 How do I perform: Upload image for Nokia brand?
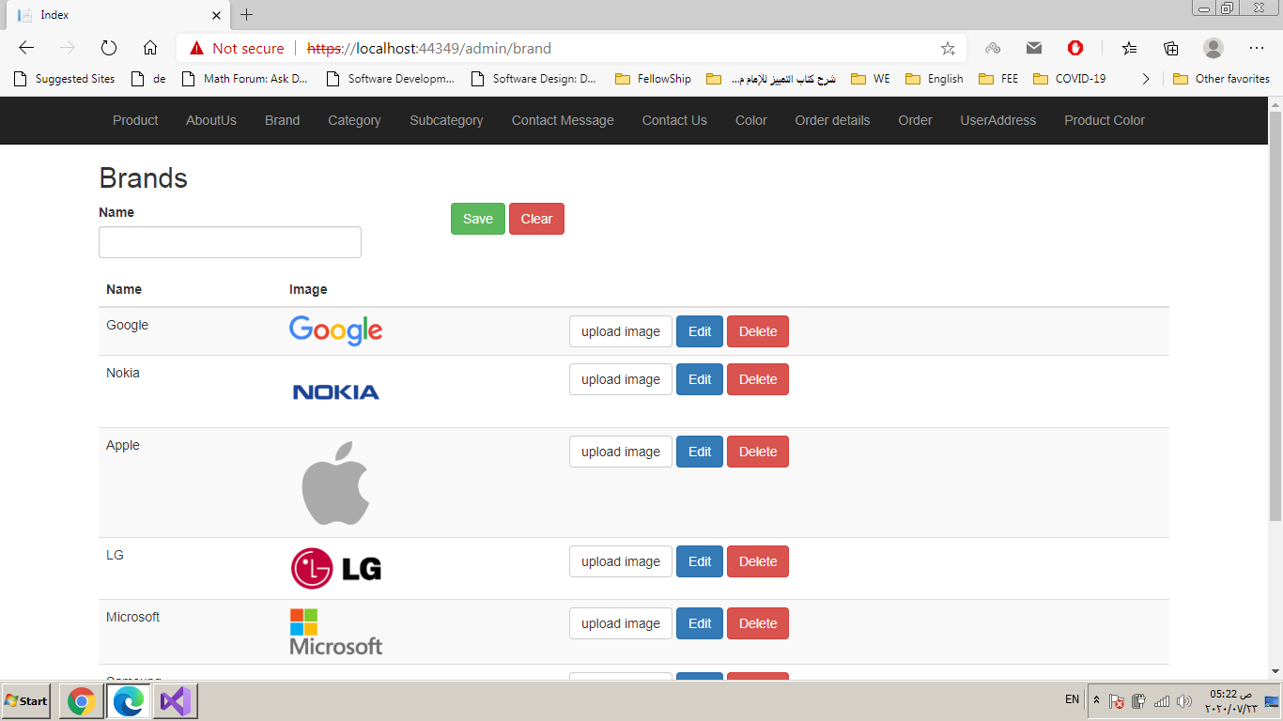pyautogui.click(x=621, y=379)
